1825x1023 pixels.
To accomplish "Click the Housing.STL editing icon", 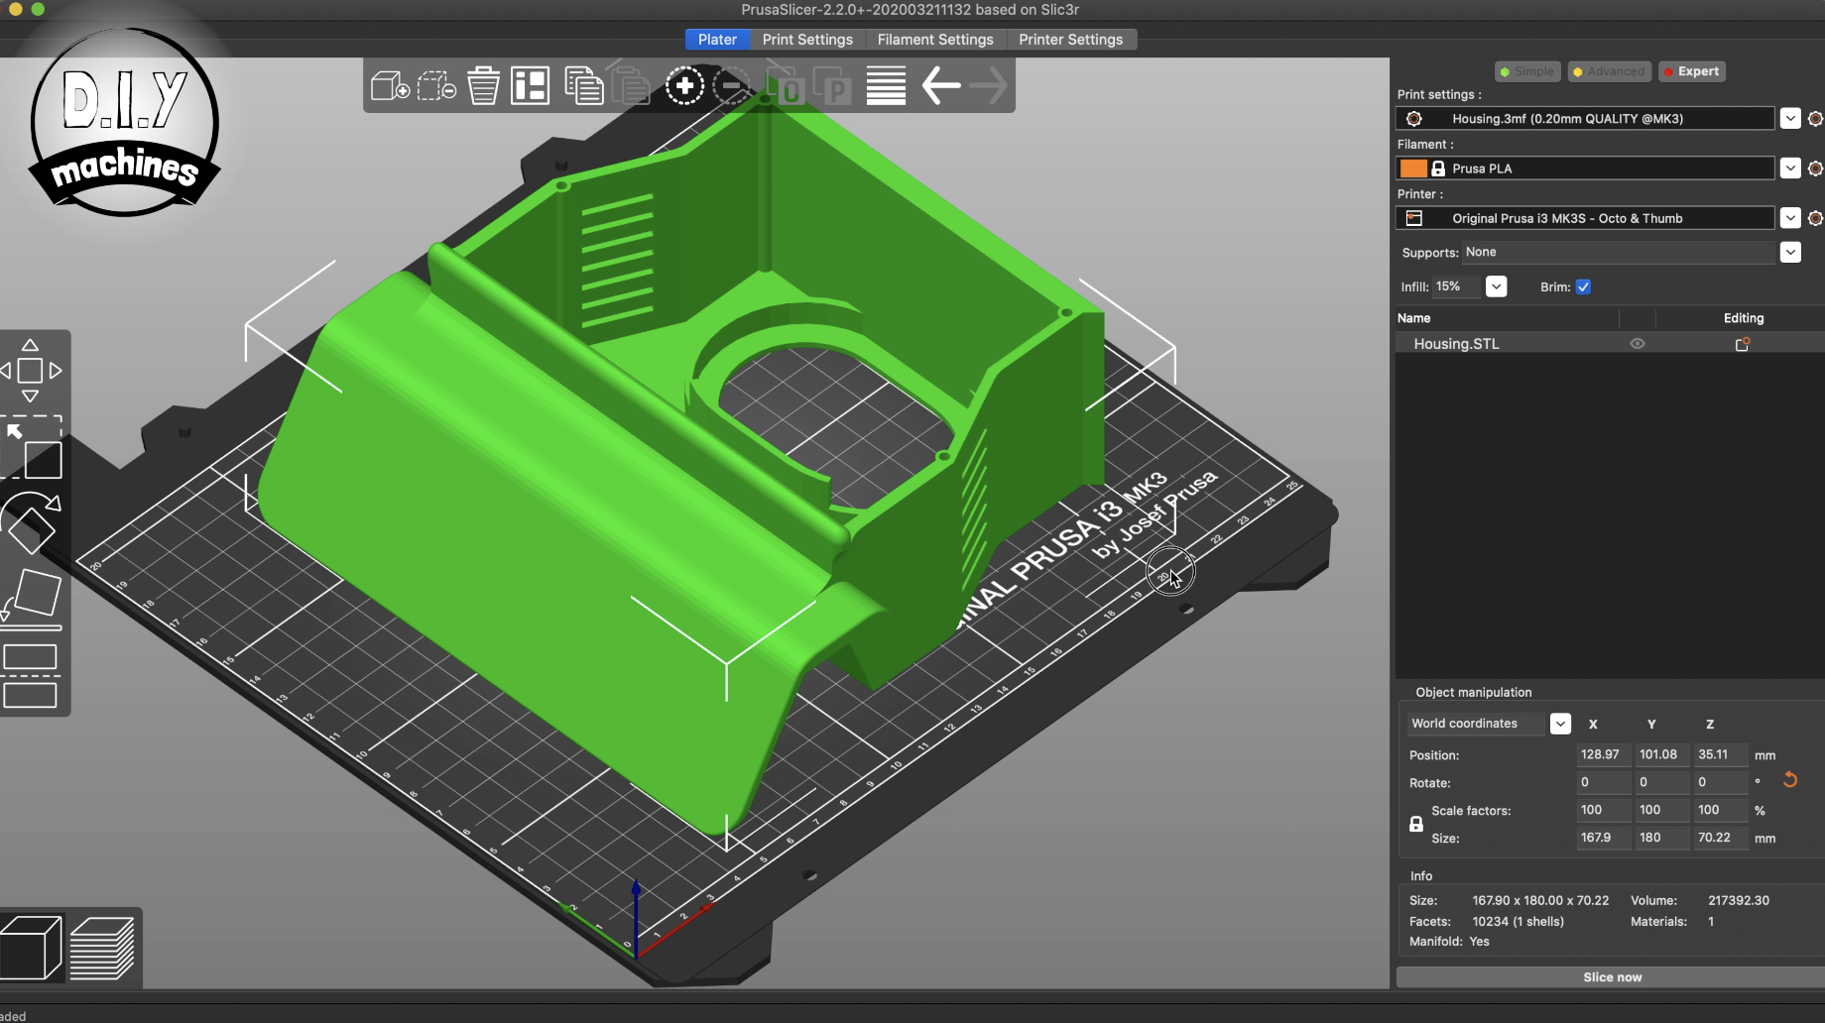I will pos(1742,344).
